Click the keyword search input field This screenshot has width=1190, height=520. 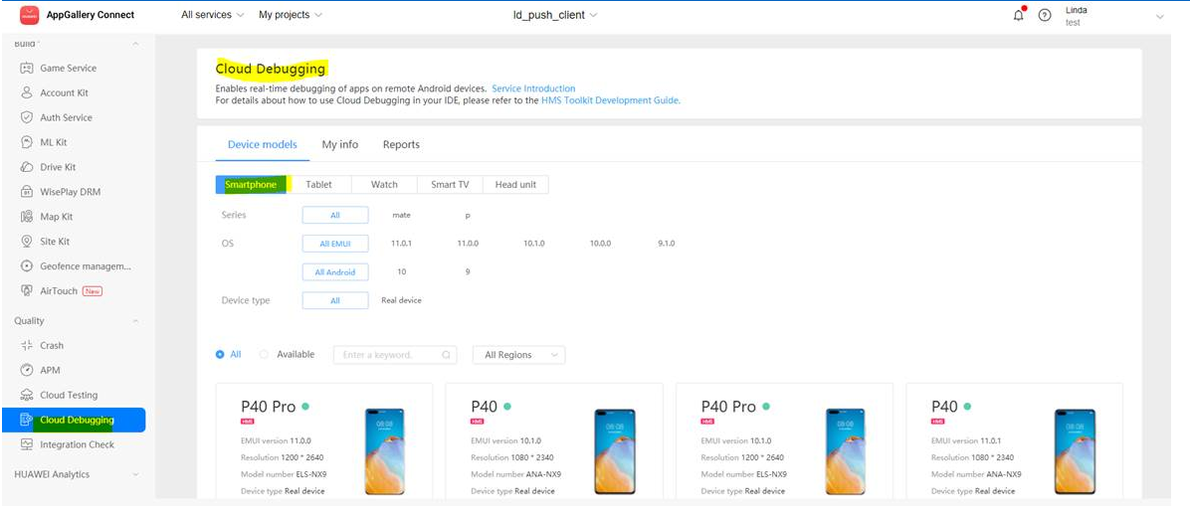pos(395,355)
